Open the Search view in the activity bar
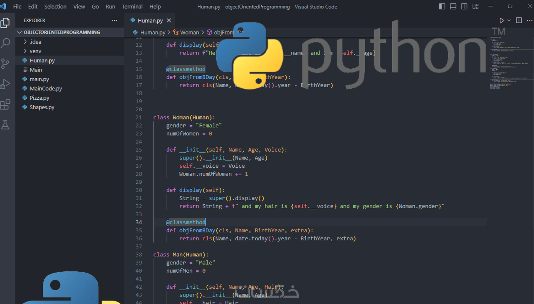 pos(6,43)
